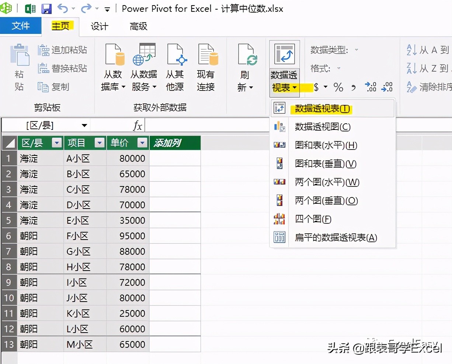The width and height of the screenshot is (452, 364).
Task: Switch to the 高级 ribbon tab
Action: coord(139,26)
